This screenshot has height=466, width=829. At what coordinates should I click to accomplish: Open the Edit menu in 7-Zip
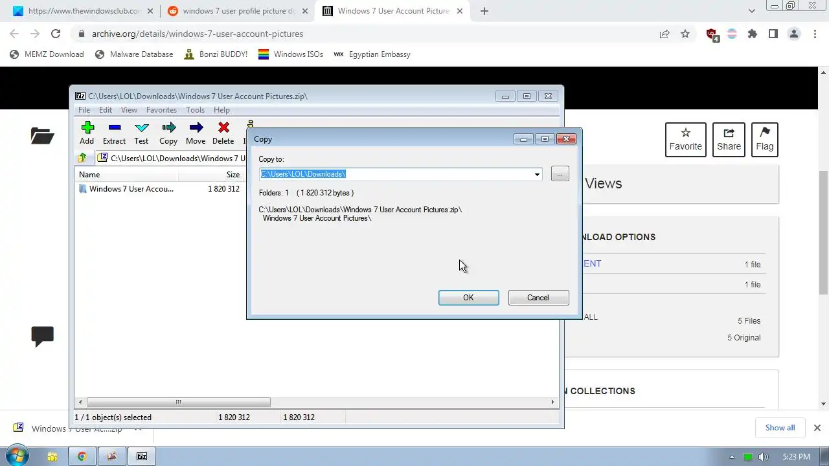[x=106, y=110]
